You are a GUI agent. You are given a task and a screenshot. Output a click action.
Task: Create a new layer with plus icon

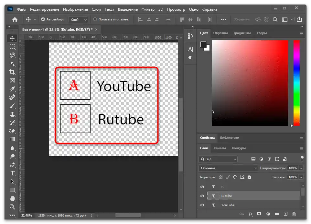tap(285, 214)
